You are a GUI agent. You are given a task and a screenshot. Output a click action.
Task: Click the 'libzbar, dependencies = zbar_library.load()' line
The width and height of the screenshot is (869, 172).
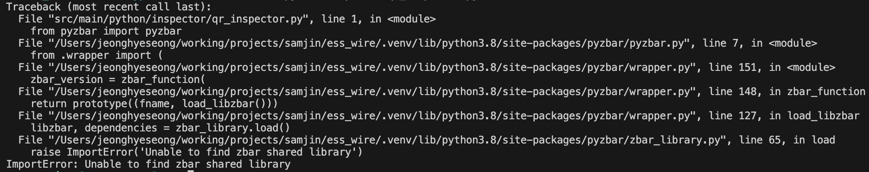click(x=160, y=128)
